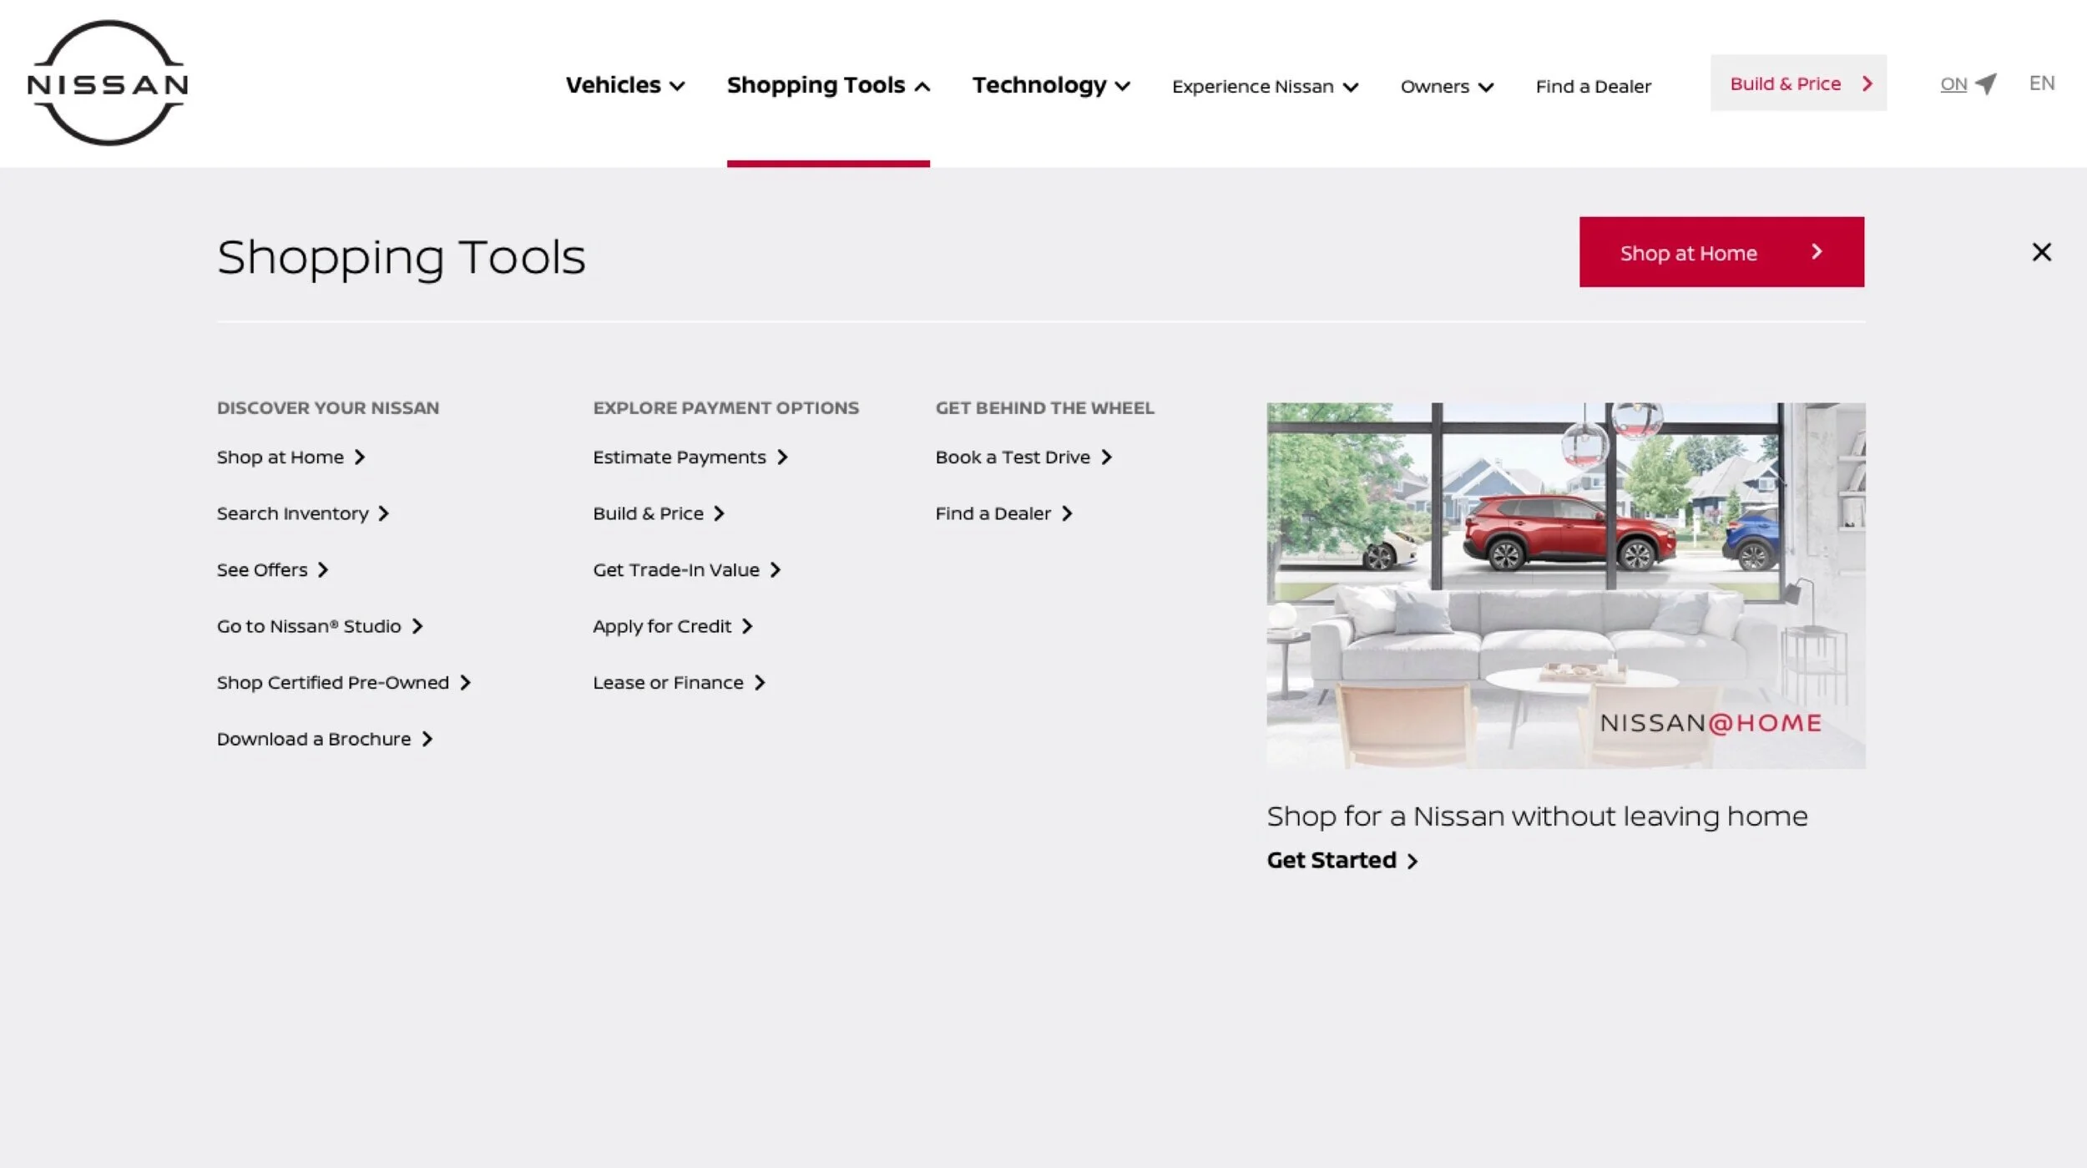Close the Shopping Tools menu with the X
This screenshot has width=2087, height=1168.
[2042, 251]
